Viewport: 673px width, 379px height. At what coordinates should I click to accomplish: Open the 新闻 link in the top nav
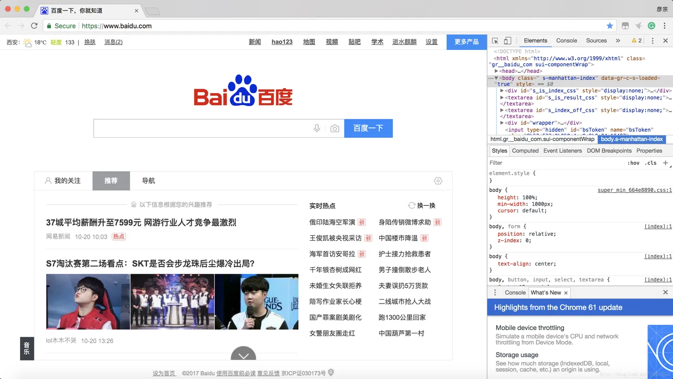coord(255,42)
